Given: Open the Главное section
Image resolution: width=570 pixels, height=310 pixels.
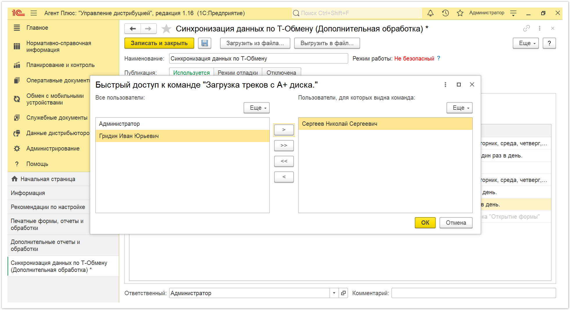Looking at the screenshot, I should [37, 28].
